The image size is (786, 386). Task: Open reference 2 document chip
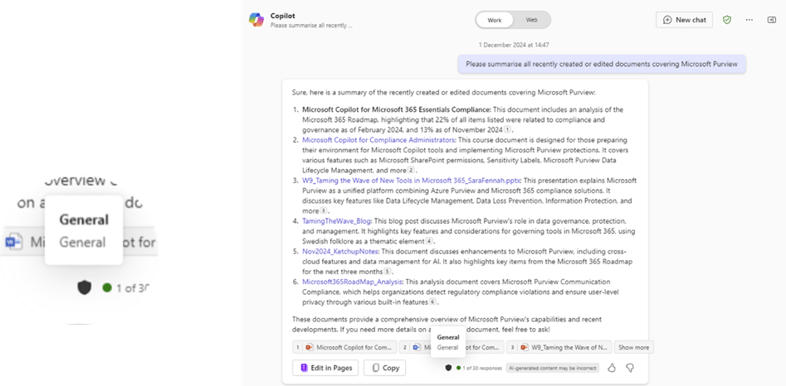(452, 347)
